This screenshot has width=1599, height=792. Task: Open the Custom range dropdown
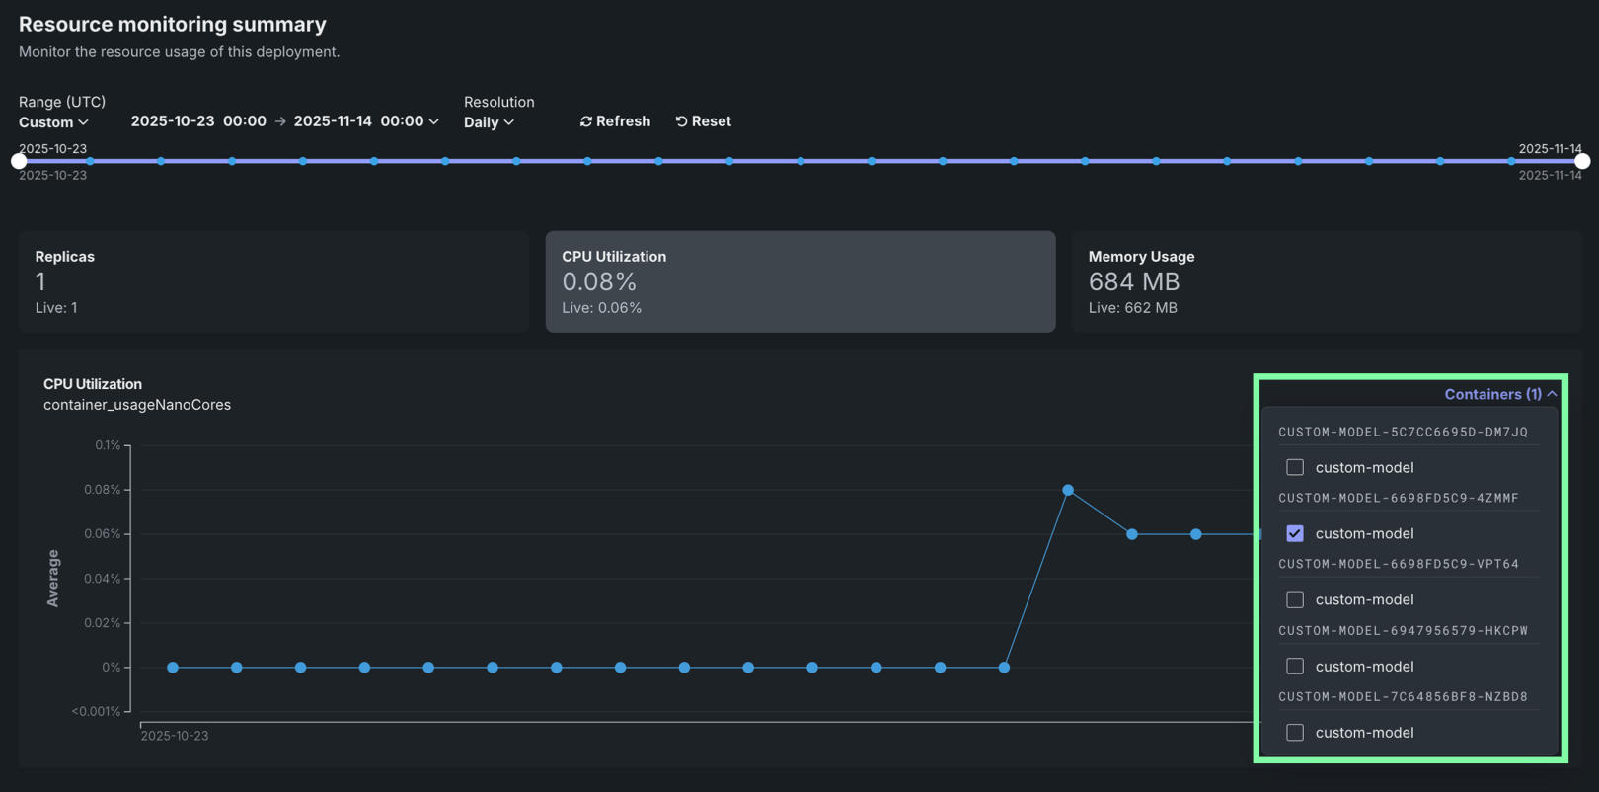tap(53, 122)
